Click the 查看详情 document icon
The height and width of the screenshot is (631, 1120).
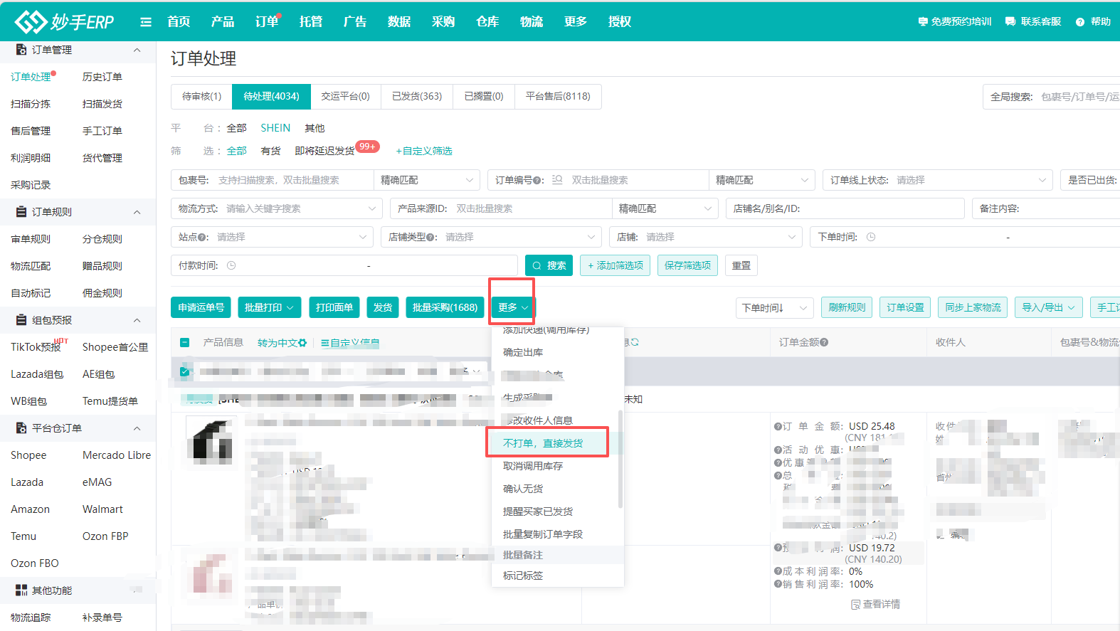click(x=856, y=605)
